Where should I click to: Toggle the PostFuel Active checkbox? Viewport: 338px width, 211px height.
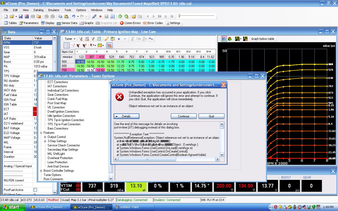[x=35, y=190]
